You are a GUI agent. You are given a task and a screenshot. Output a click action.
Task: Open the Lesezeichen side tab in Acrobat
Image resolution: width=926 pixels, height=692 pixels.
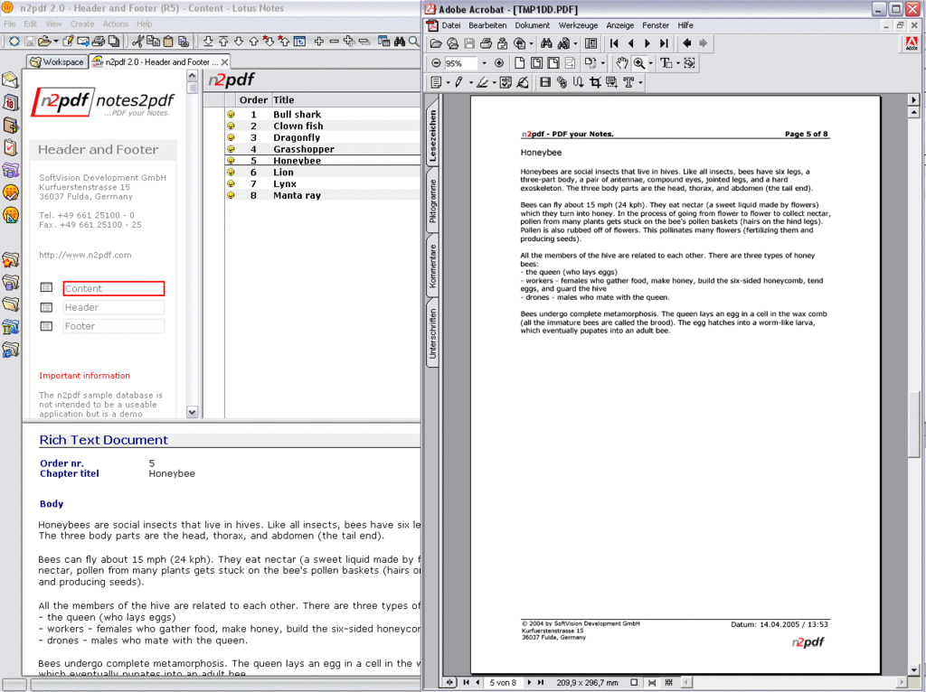click(x=432, y=136)
